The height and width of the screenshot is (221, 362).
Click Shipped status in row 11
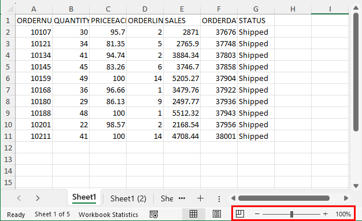256,137
